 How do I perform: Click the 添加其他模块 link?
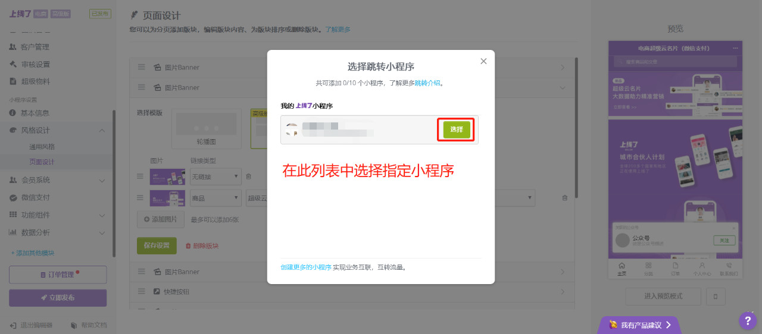[x=32, y=253]
